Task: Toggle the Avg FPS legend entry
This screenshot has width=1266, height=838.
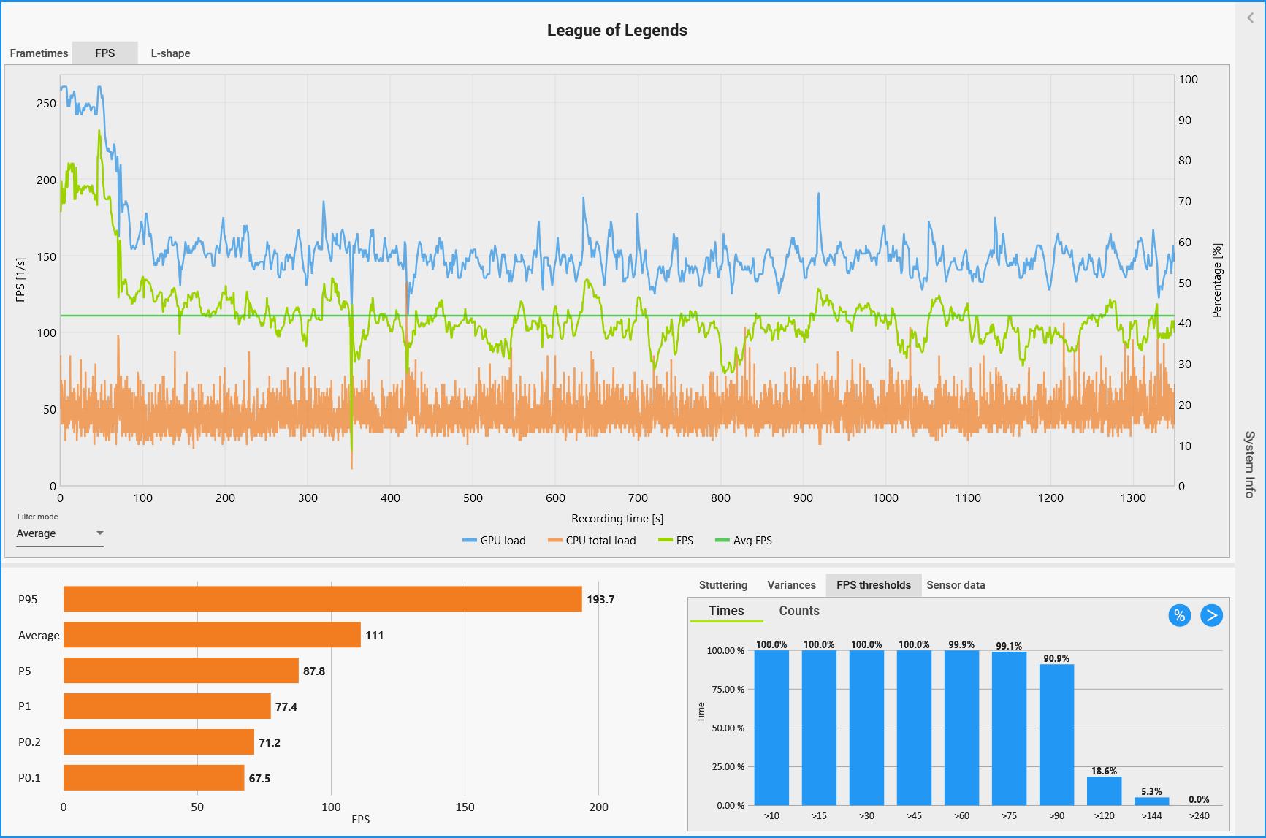Action: pyautogui.click(x=744, y=541)
